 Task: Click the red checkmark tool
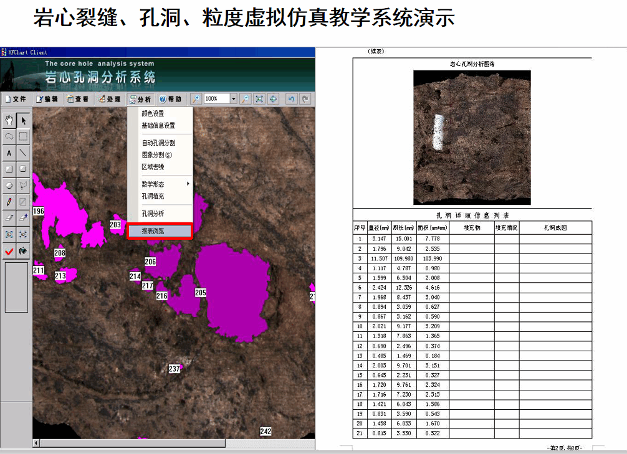point(9,251)
